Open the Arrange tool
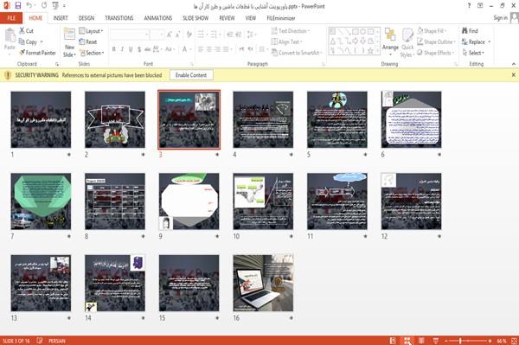 point(390,42)
